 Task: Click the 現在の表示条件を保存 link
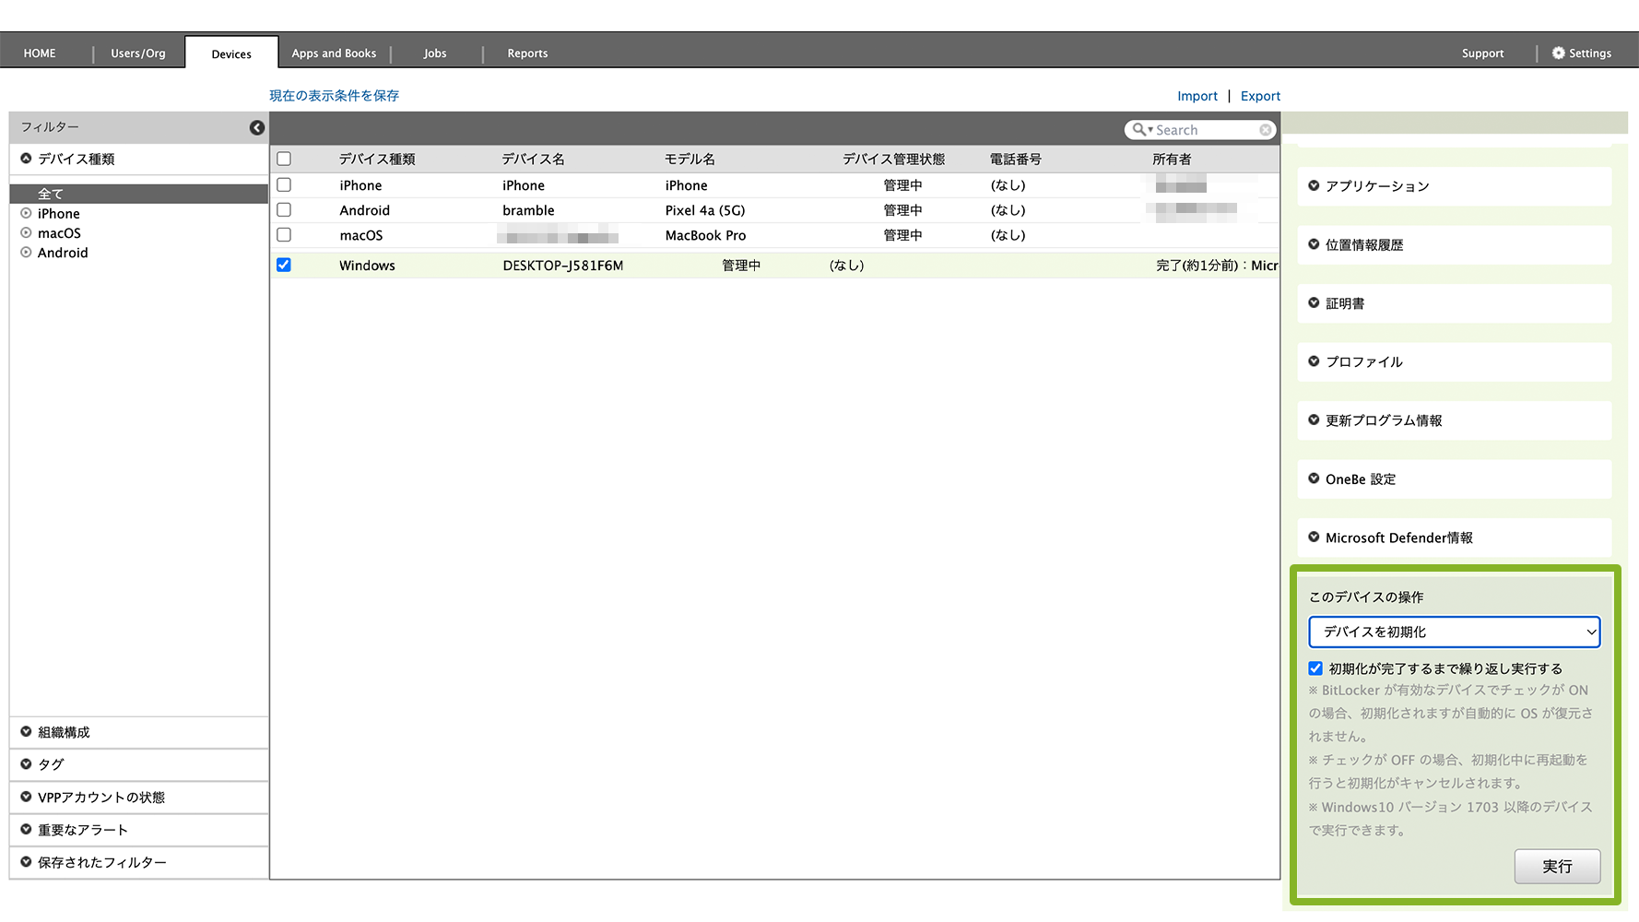point(334,96)
